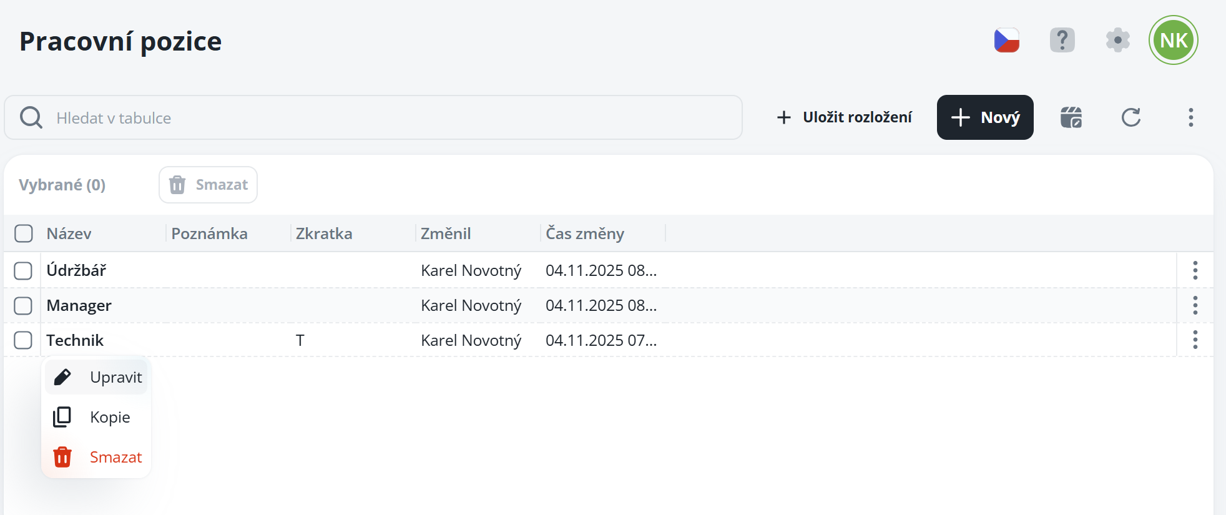This screenshot has height=515, width=1226.
Task: Select Kopie in the context menu
Action: point(97,417)
